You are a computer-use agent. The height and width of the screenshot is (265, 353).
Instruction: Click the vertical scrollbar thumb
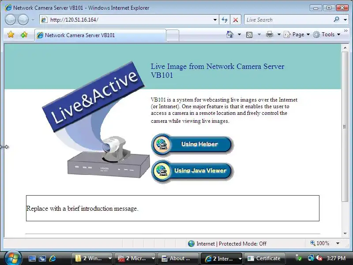tap(345, 127)
